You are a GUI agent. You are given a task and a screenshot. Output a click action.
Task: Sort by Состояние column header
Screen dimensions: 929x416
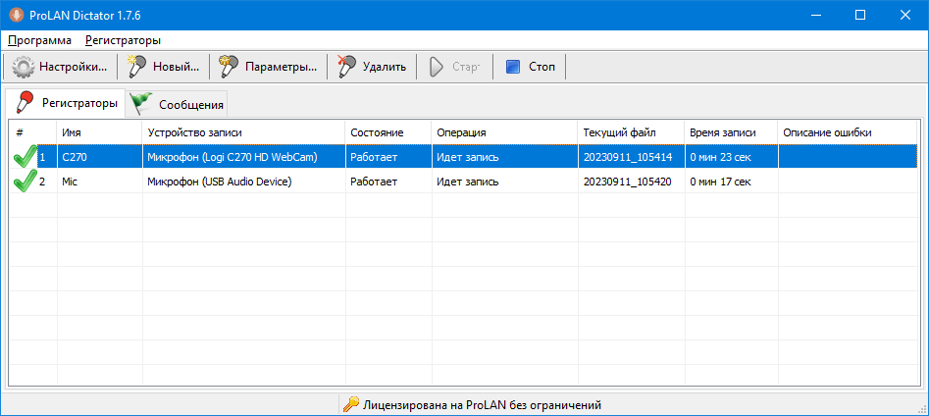(x=387, y=132)
